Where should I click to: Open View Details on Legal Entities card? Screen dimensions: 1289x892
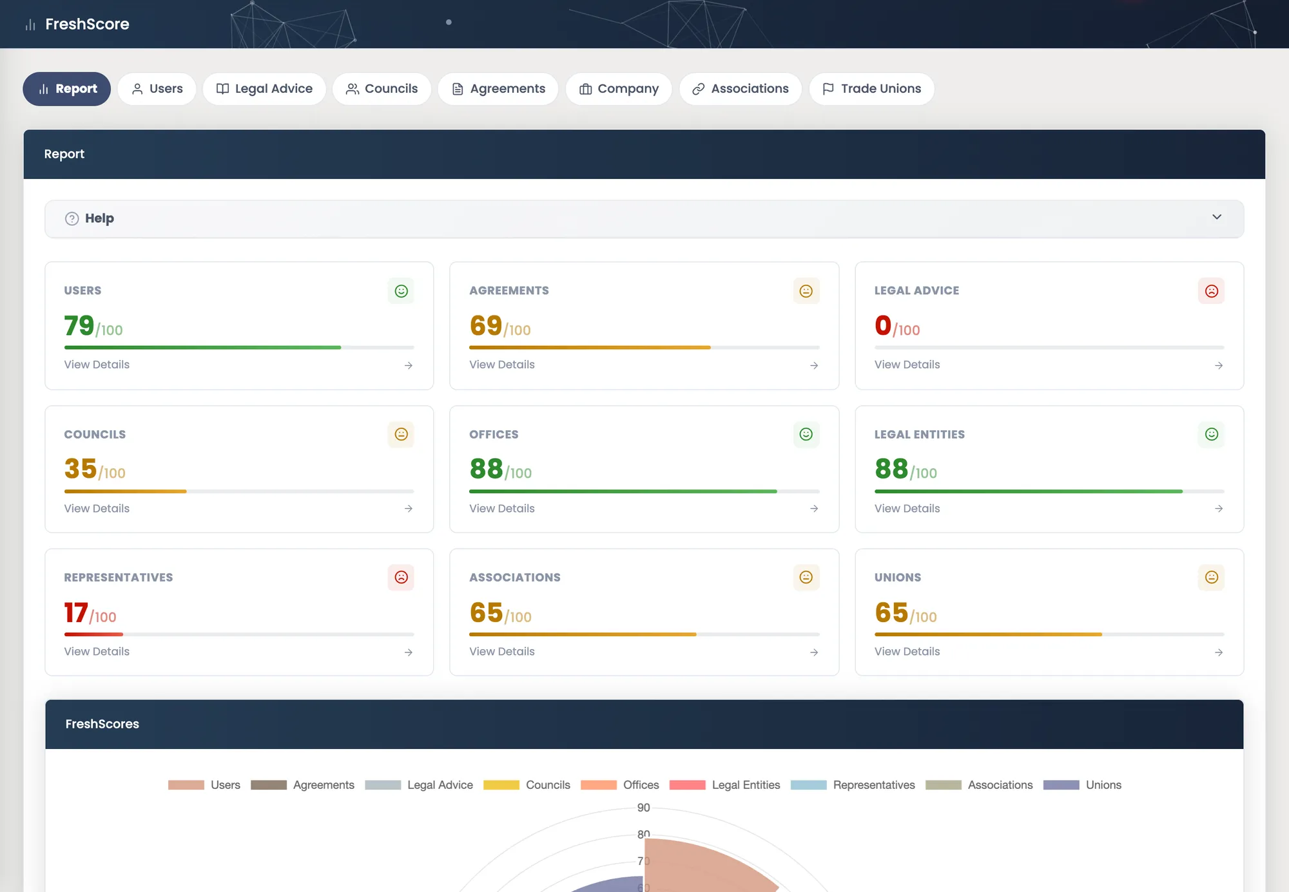pyautogui.click(x=907, y=508)
